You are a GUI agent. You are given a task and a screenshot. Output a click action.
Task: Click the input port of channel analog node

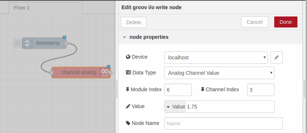point(52,73)
